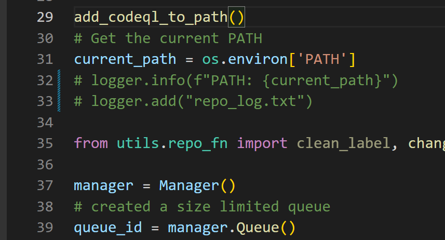Click line number 34 in the gutter
The image size is (445, 240).
[45, 123]
